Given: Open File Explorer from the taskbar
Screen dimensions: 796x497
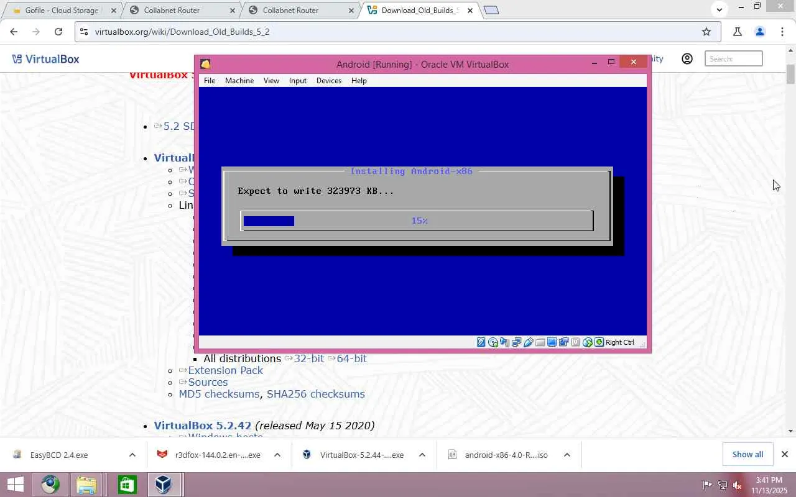Looking at the screenshot, I should 87,485.
